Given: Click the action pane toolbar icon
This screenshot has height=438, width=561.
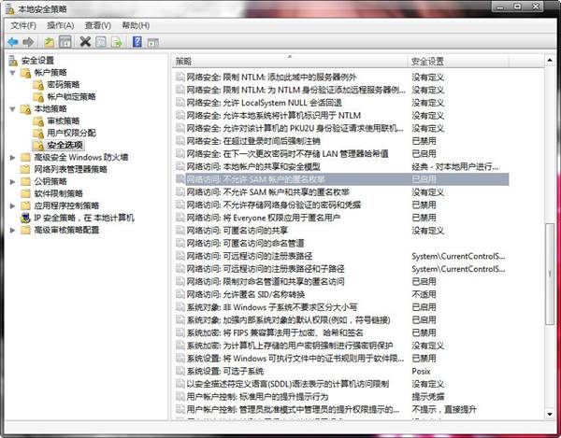Looking at the screenshot, I should click(152, 43).
